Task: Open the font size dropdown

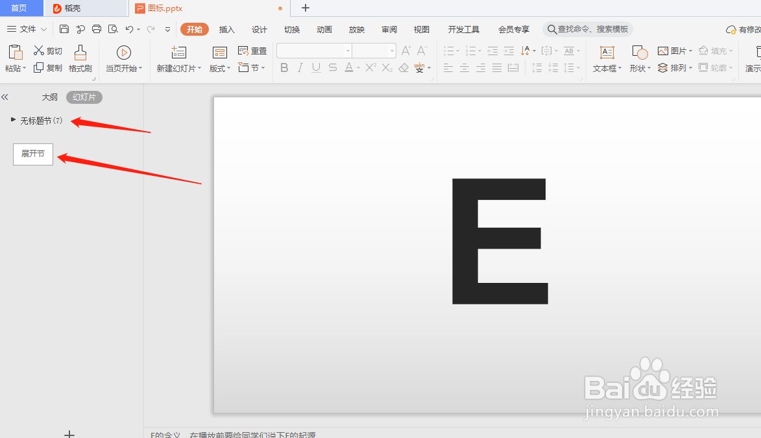Action: [392, 51]
